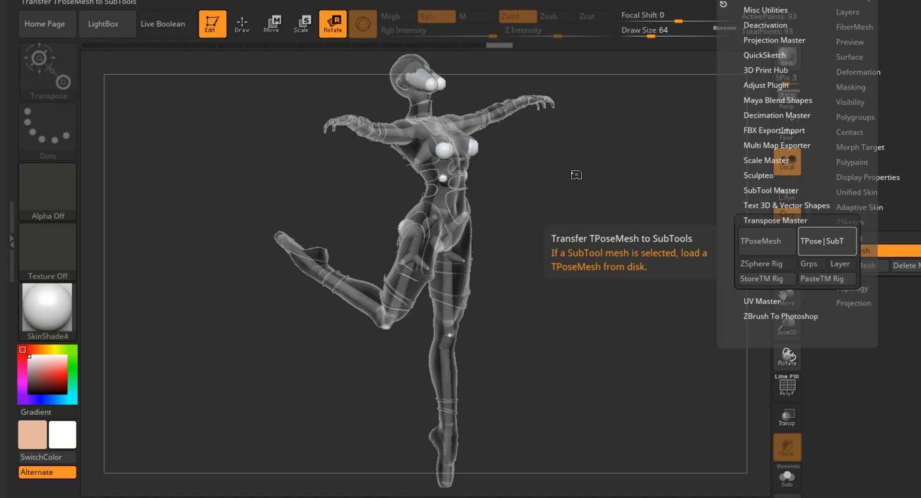Open the SkinShade4 material picker
The height and width of the screenshot is (498, 921).
click(x=48, y=312)
